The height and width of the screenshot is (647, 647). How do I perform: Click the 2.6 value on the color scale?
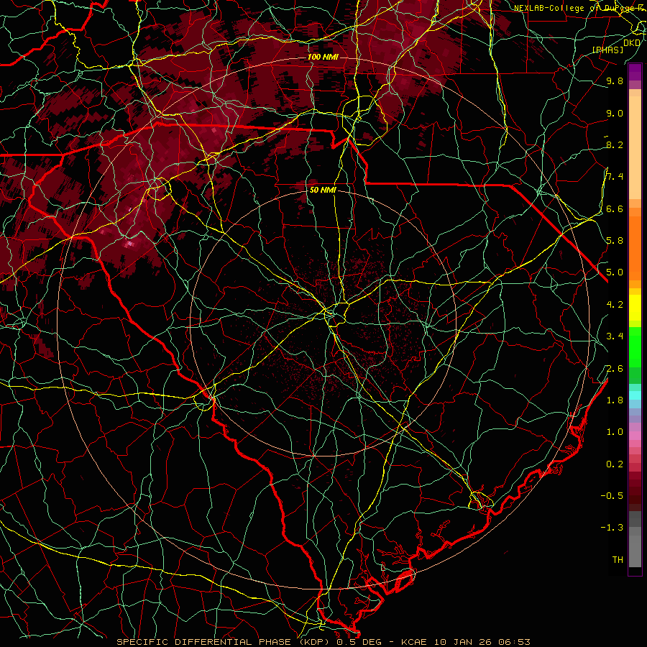click(615, 369)
